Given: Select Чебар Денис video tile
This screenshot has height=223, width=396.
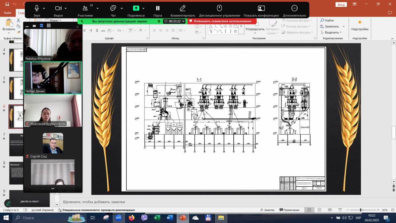Looking at the screenshot, I should tap(53, 78).
